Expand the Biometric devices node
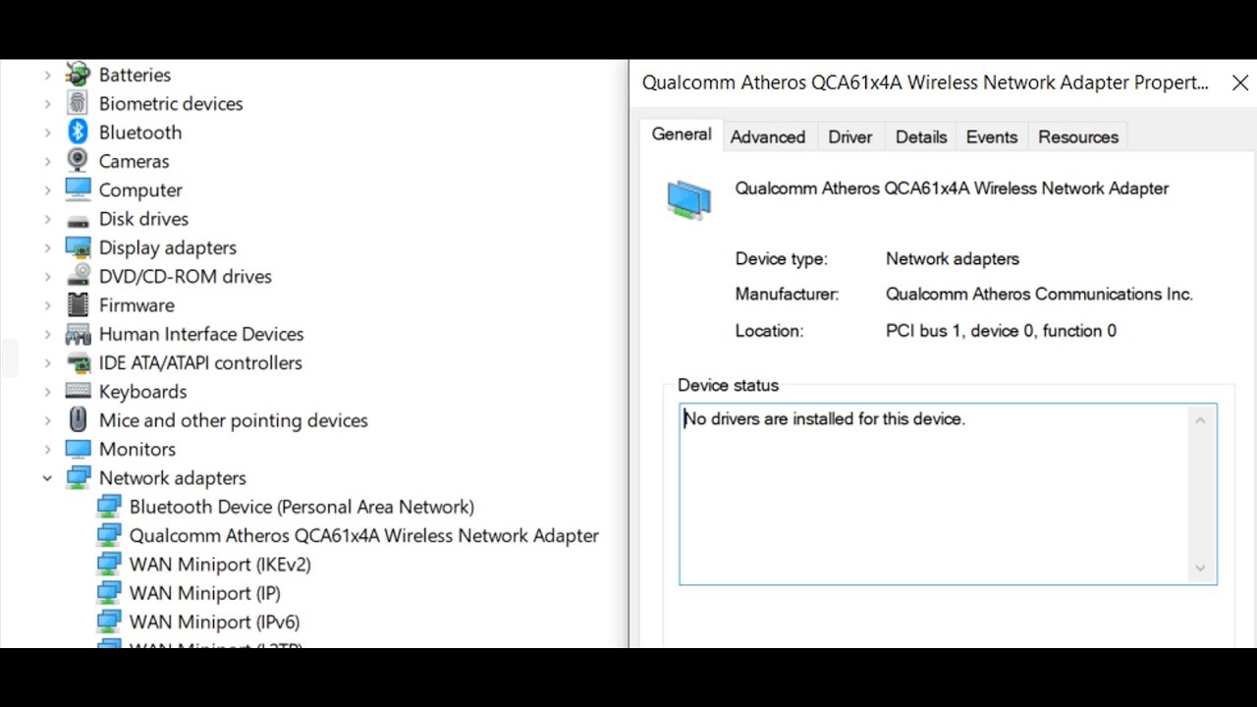Viewport: 1257px width, 707px height. [47, 103]
